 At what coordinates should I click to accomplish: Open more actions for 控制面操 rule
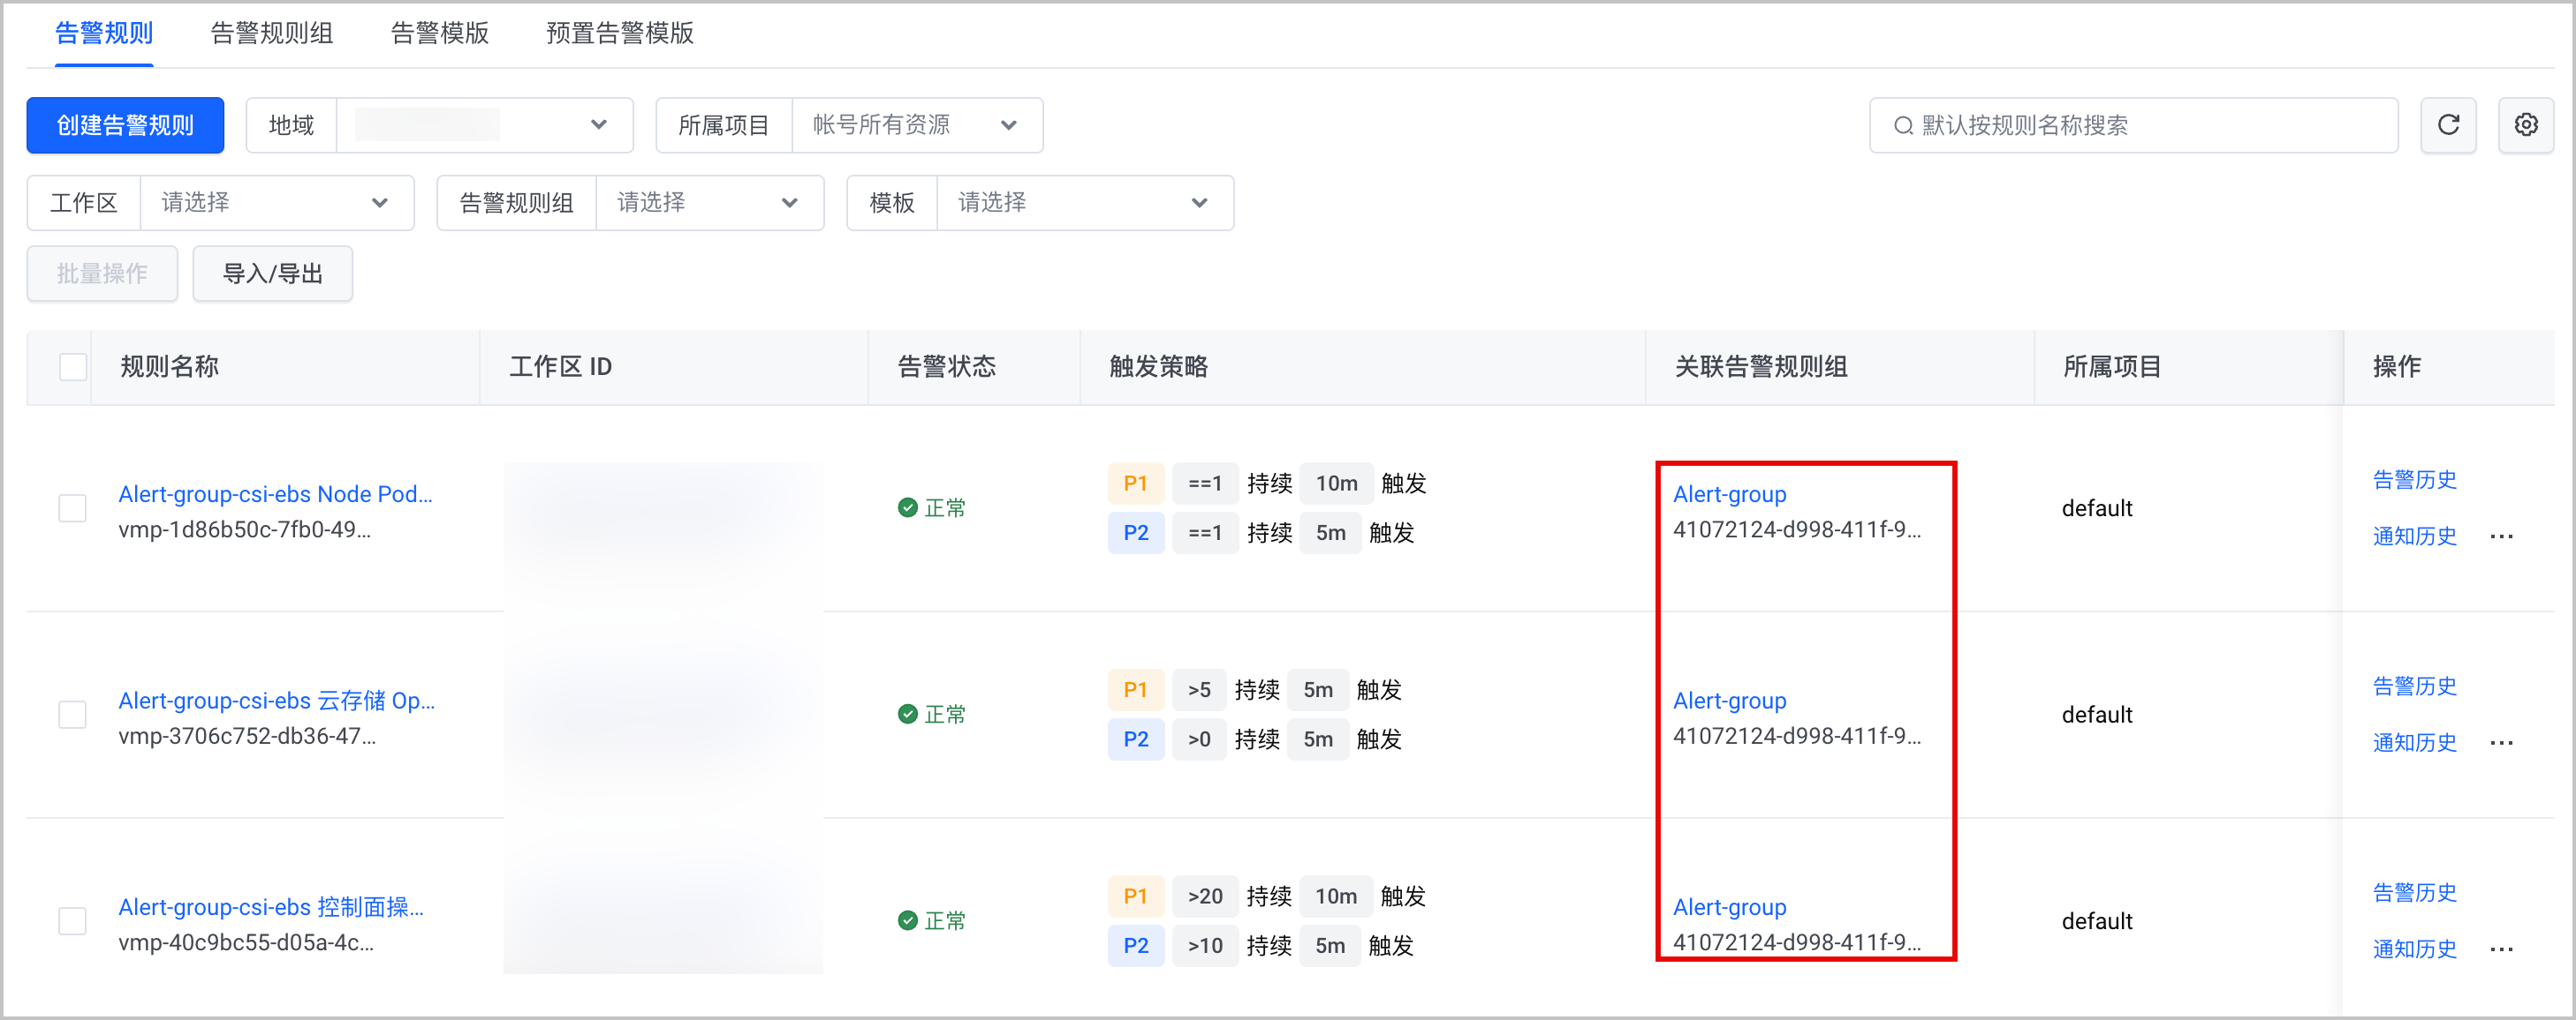(2501, 950)
